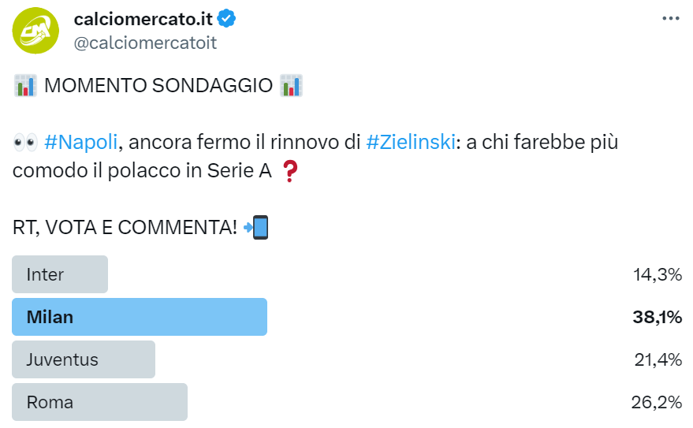Click the 26,2% result for Roma
Viewport: 693px width, 428px height.
656,402
